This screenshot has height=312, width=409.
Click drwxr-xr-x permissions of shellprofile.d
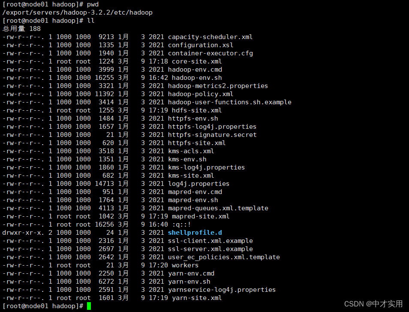23,233
